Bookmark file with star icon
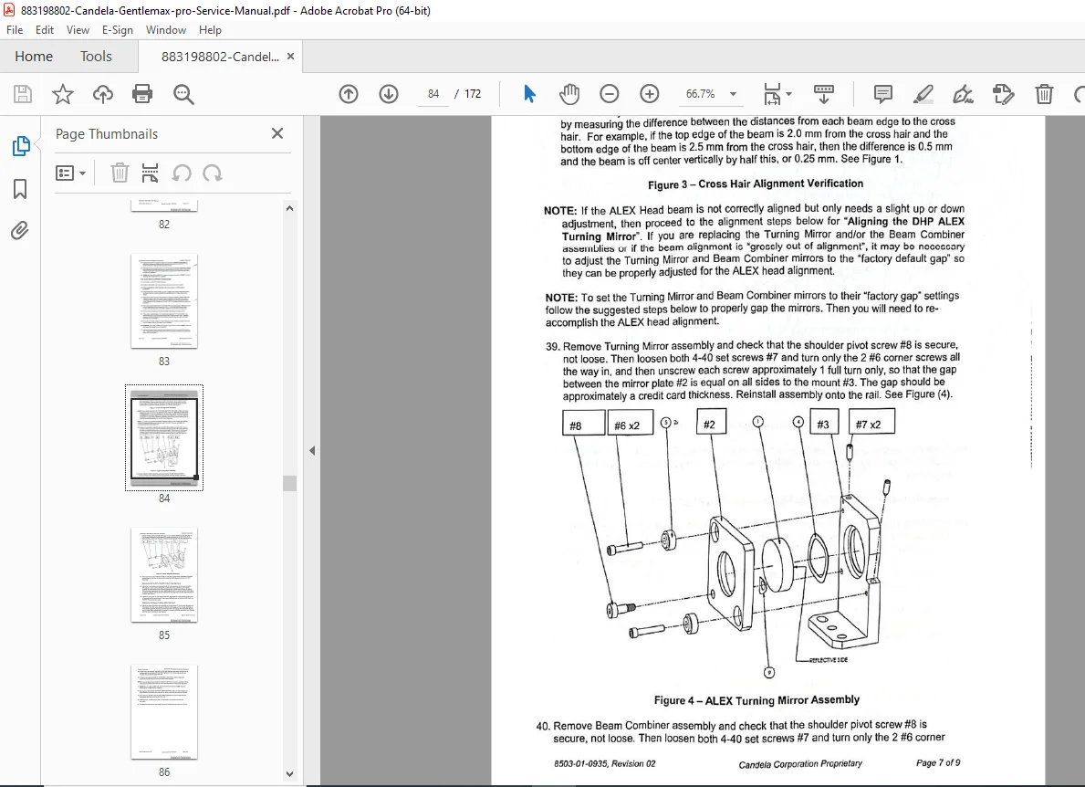 tap(63, 94)
